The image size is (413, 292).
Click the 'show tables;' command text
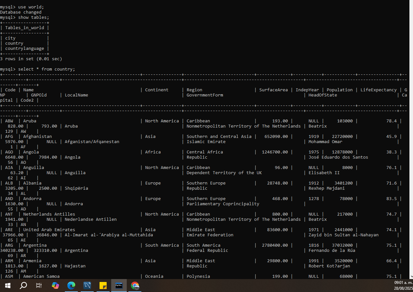(34, 17)
